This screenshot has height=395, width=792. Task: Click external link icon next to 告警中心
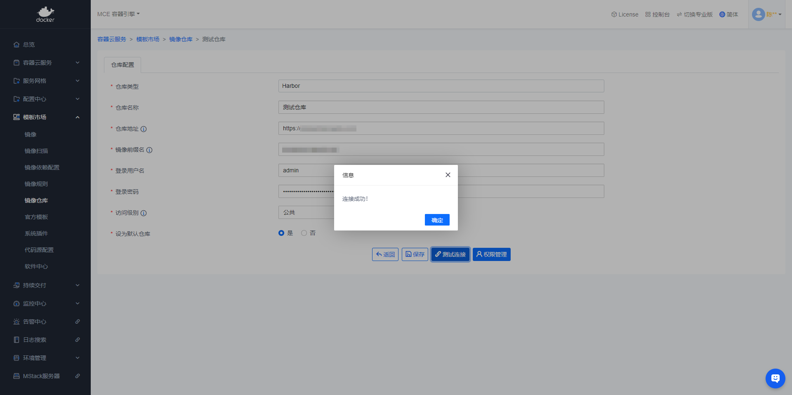tap(78, 322)
